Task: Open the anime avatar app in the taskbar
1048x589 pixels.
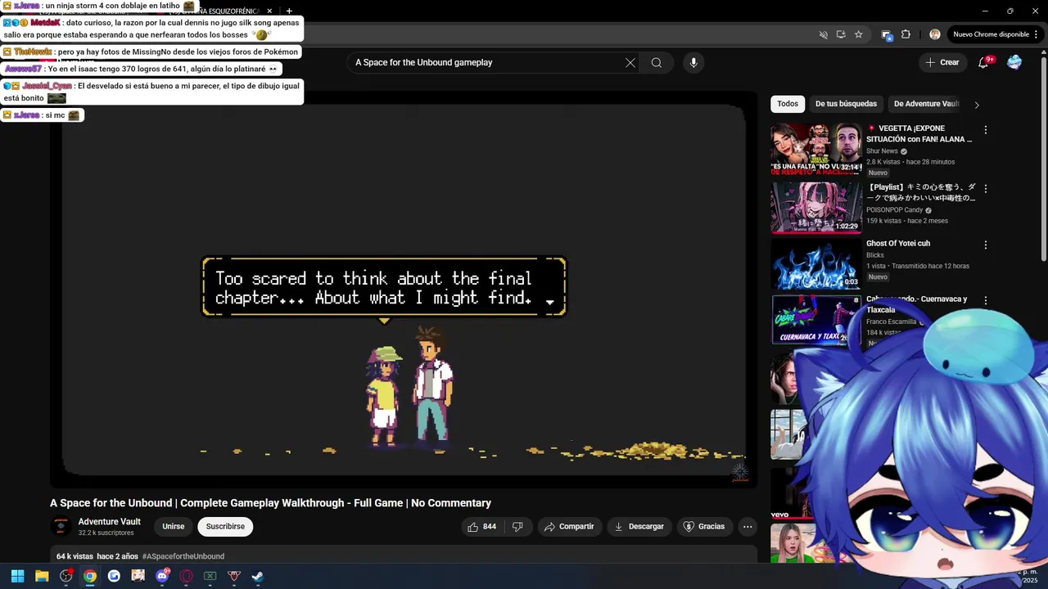Action: pyautogui.click(x=138, y=576)
